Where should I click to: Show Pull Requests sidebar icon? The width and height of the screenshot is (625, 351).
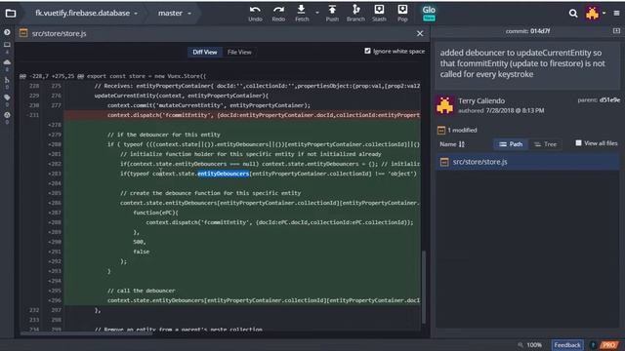pos(7,80)
